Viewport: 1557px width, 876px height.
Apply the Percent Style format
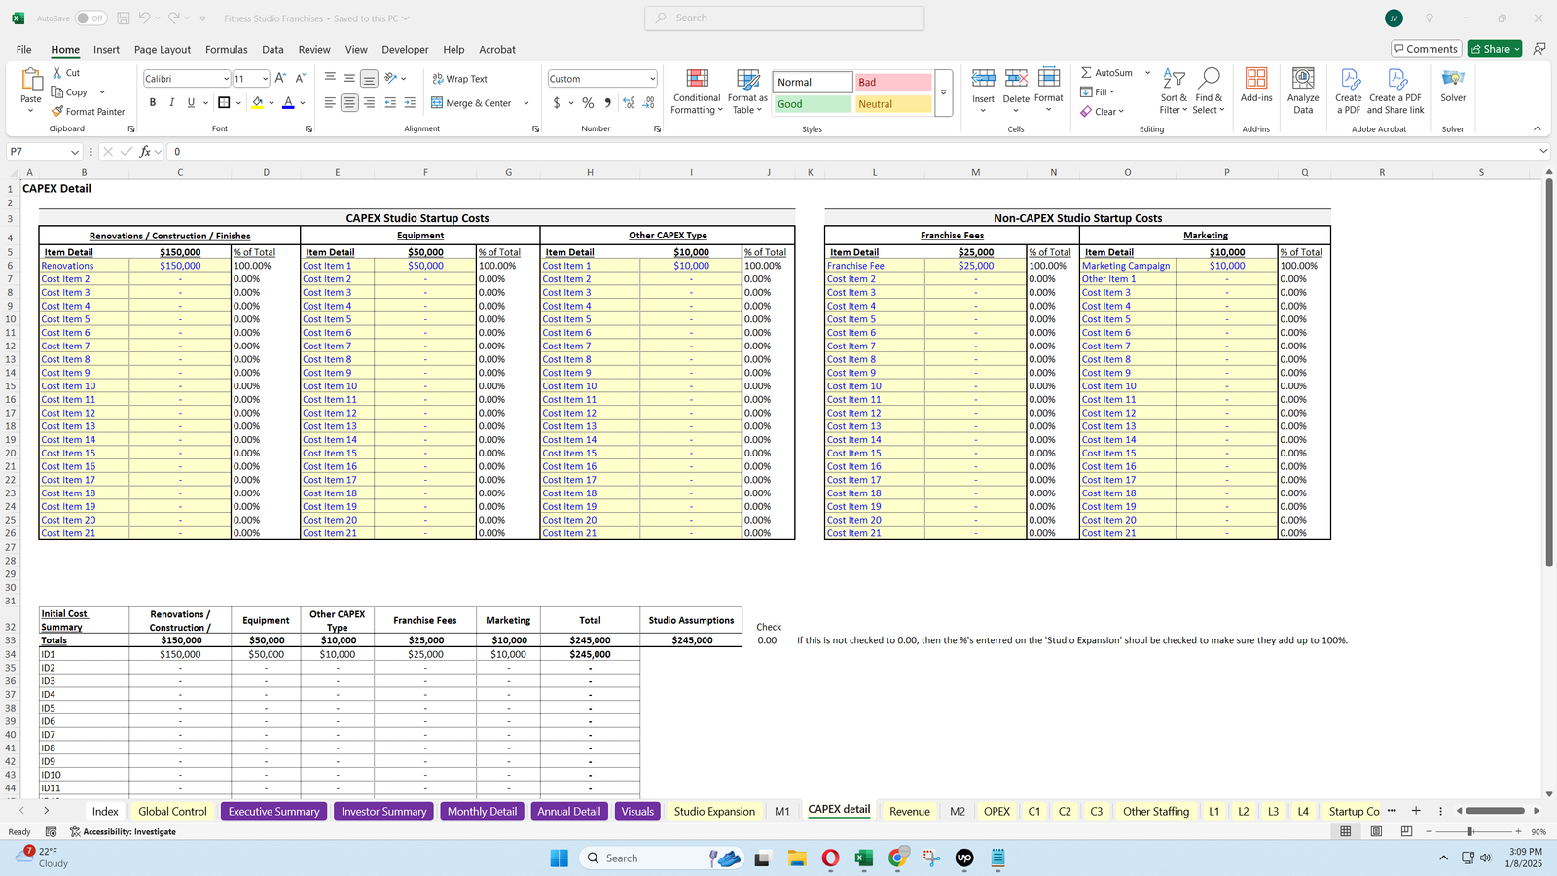(x=588, y=103)
